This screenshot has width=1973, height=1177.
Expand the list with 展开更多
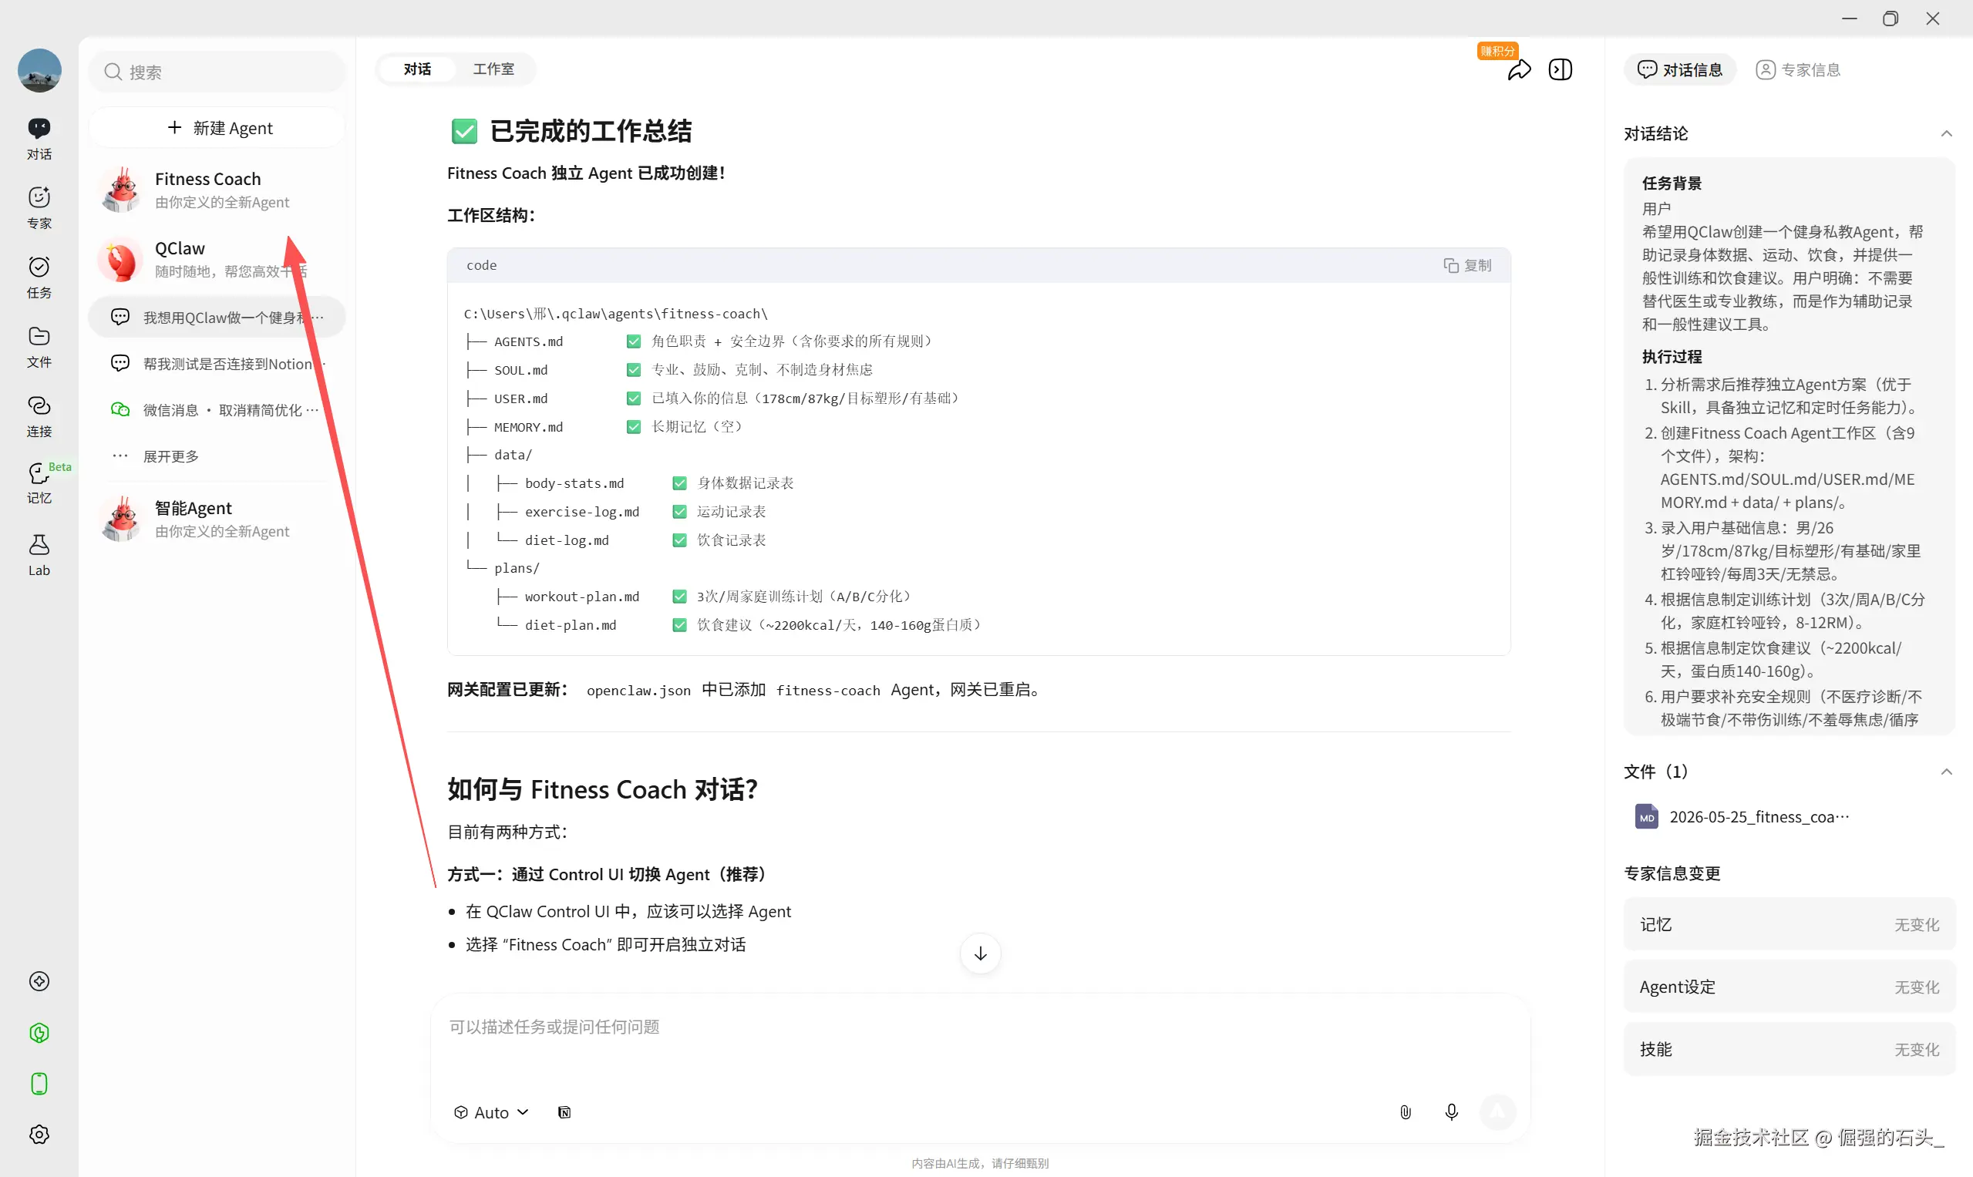point(217,456)
